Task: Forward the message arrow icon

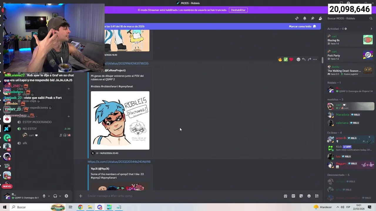Action: pos(309,59)
